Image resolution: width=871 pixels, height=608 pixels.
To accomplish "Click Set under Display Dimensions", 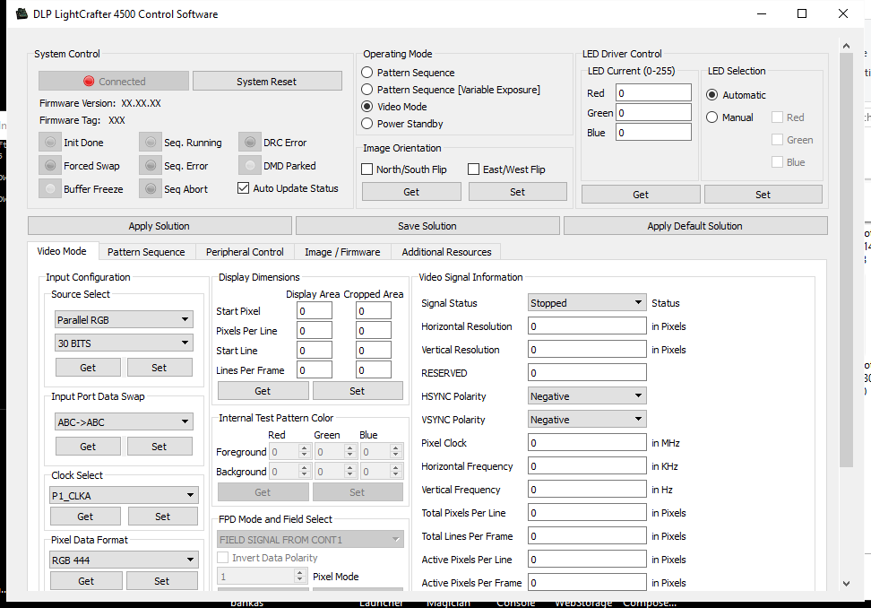I will (358, 391).
